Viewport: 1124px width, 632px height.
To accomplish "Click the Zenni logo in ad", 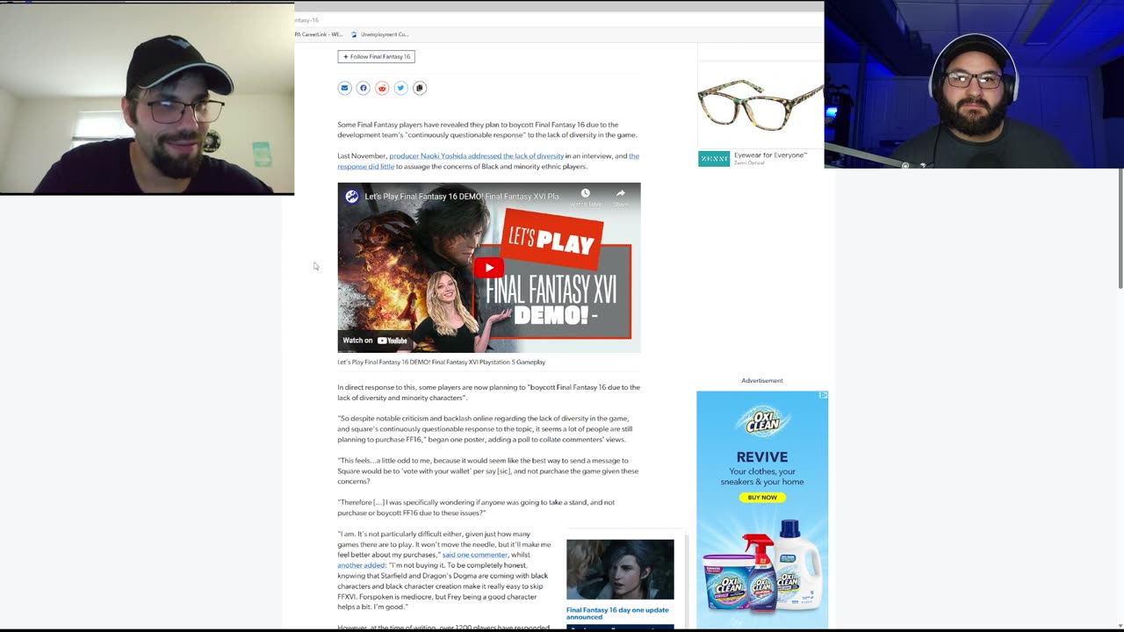I will 714,159.
